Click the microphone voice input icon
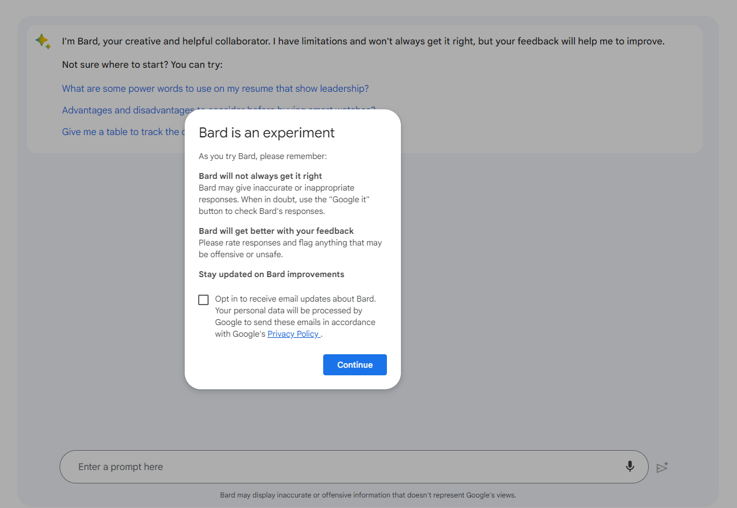The width and height of the screenshot is (737, 508). 629,466
